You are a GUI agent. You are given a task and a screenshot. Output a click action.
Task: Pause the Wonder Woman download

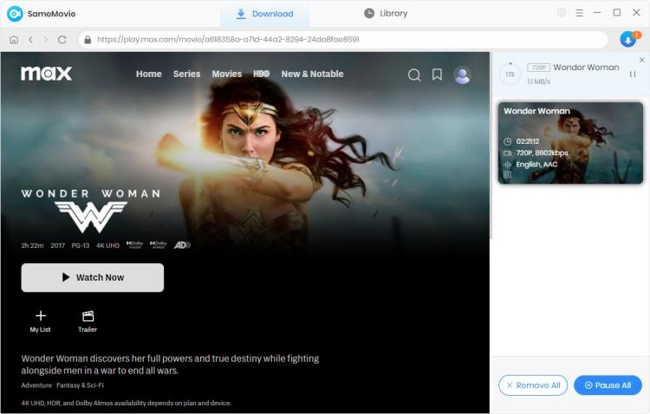[x=632, y=74]
